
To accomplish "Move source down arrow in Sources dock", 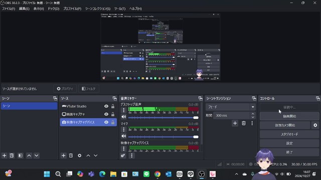I will click(x=96, y=155).
